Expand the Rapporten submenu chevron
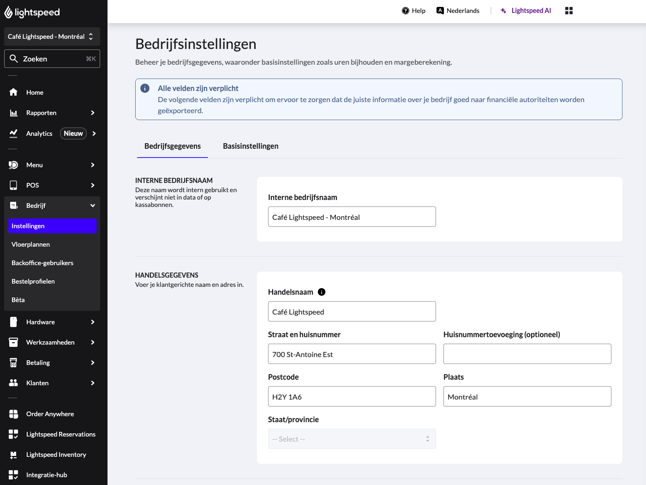This screenshot has height=485, width=646. pos(93,113)
